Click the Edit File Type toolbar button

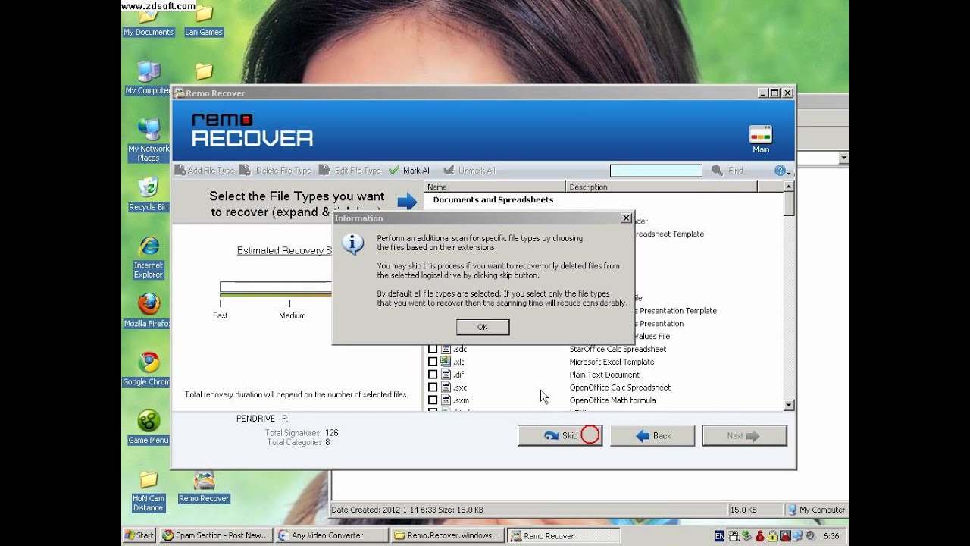point(349,171)
